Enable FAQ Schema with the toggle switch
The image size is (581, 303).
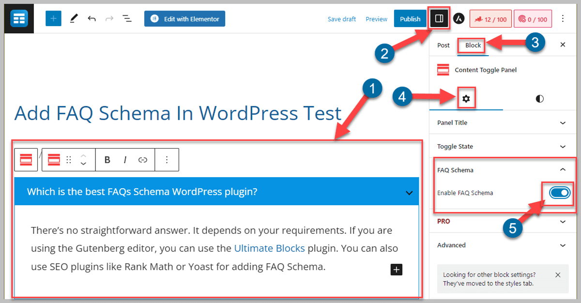(559, 193)
